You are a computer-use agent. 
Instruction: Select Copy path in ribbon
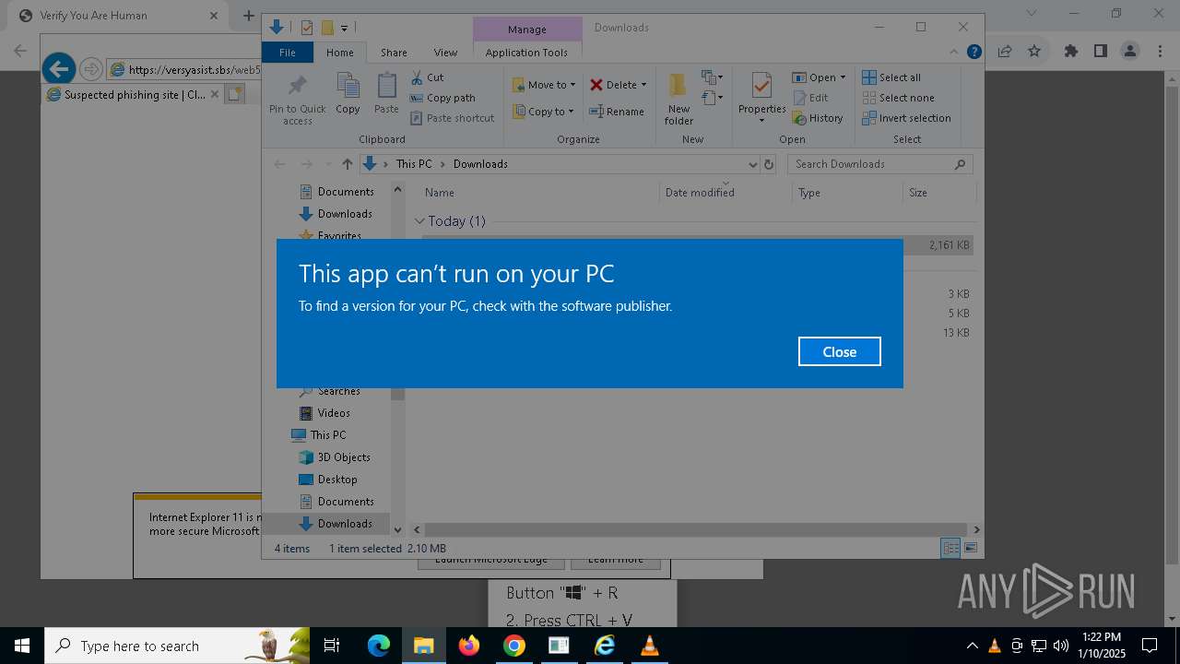point(442,98)
